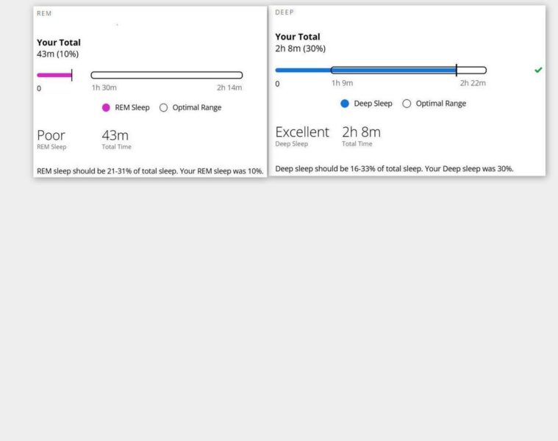Click the Optimal Range circle in the REM card
This screenshot has height=441, width=558.
164,107
